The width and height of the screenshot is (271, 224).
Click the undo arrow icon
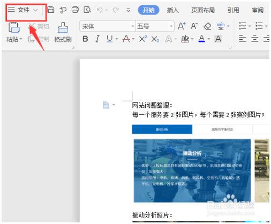pyautogui.click(x=100, y=10)
